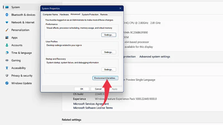Open Microsoft Software License Terms link

pyautogui.click(x=93, y=108)
